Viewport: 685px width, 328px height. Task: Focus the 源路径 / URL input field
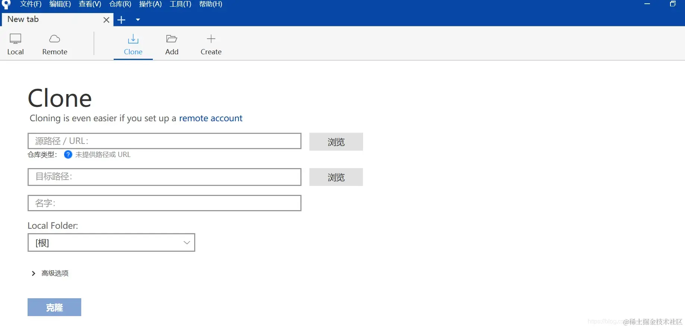[x=164, y=141]
